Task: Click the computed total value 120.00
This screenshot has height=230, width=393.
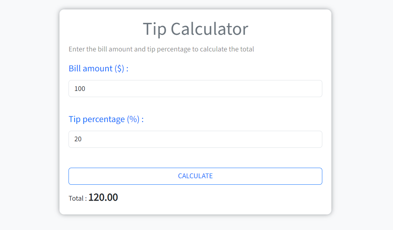Action: (103, 197)
